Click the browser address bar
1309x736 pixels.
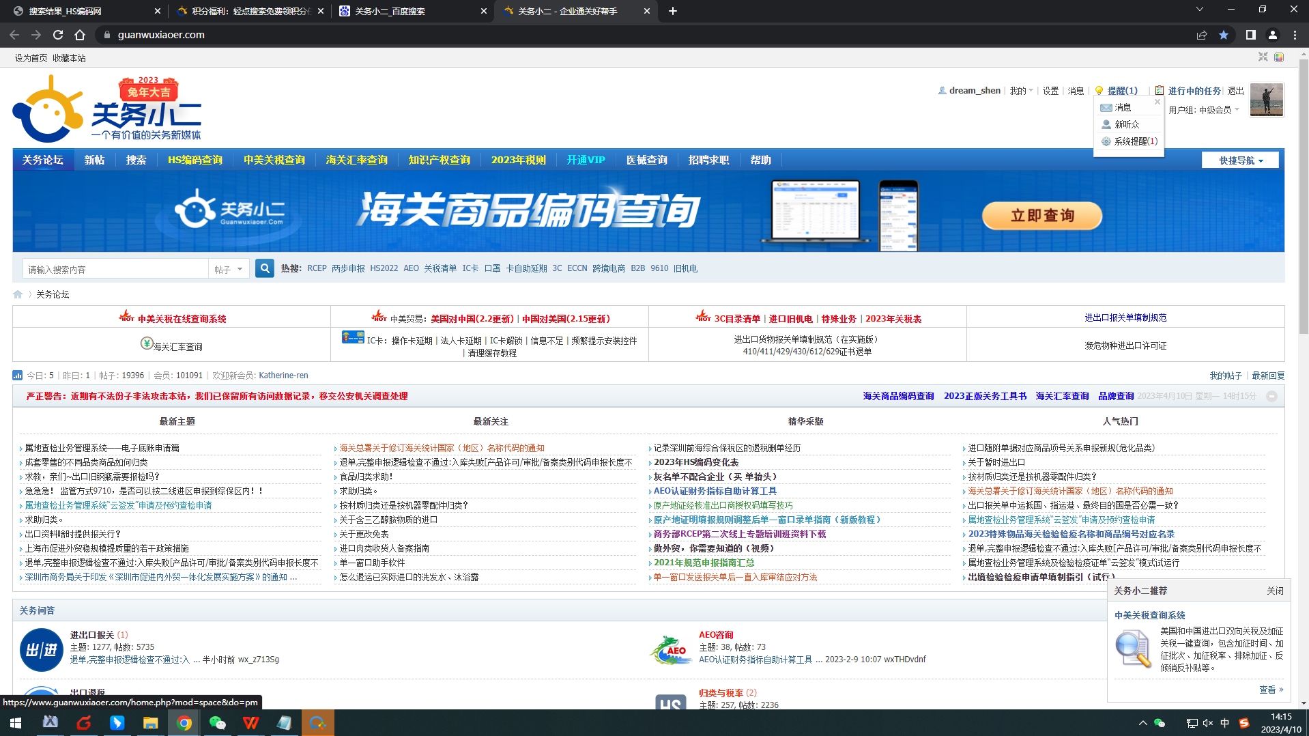(642, 35)
